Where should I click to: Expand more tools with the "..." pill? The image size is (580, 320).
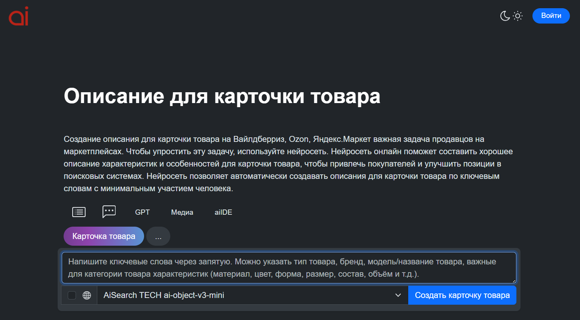(158, 236)
